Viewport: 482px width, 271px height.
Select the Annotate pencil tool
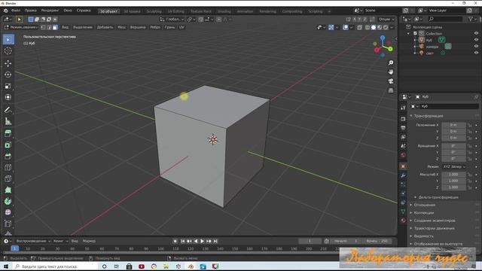(8, 110)
